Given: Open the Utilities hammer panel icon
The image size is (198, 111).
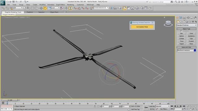Looking at the screenshot, I should (x=195, y=18).
